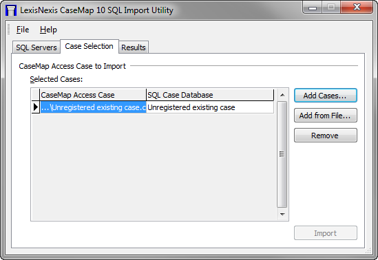Click the window resize grip at bottom corner

[368, 250]
